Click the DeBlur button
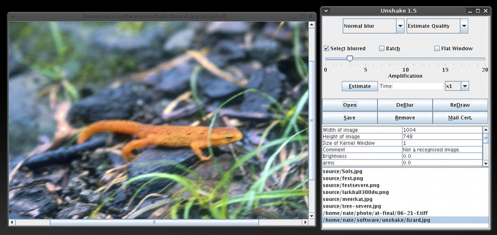The image size is (497, 235). click(x=405, y=105)
